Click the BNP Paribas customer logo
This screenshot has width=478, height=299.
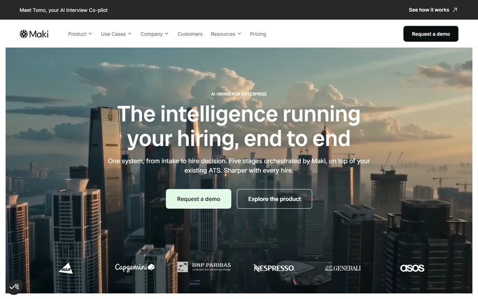204,267
